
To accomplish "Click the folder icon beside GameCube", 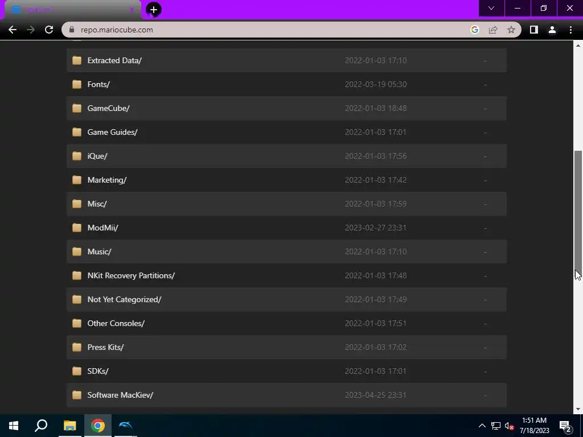I will pyautogui.click(x=77, y=108).
